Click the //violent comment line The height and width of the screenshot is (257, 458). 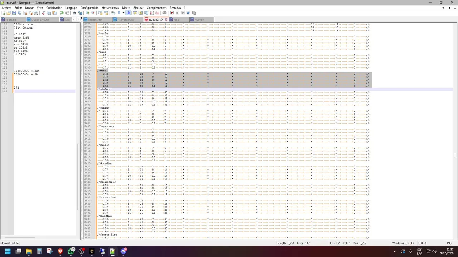coord(104,89)
